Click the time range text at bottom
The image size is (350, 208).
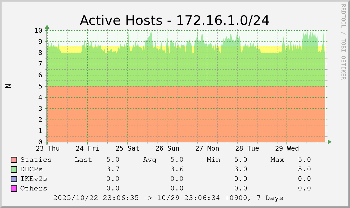[x=168, y=198]
